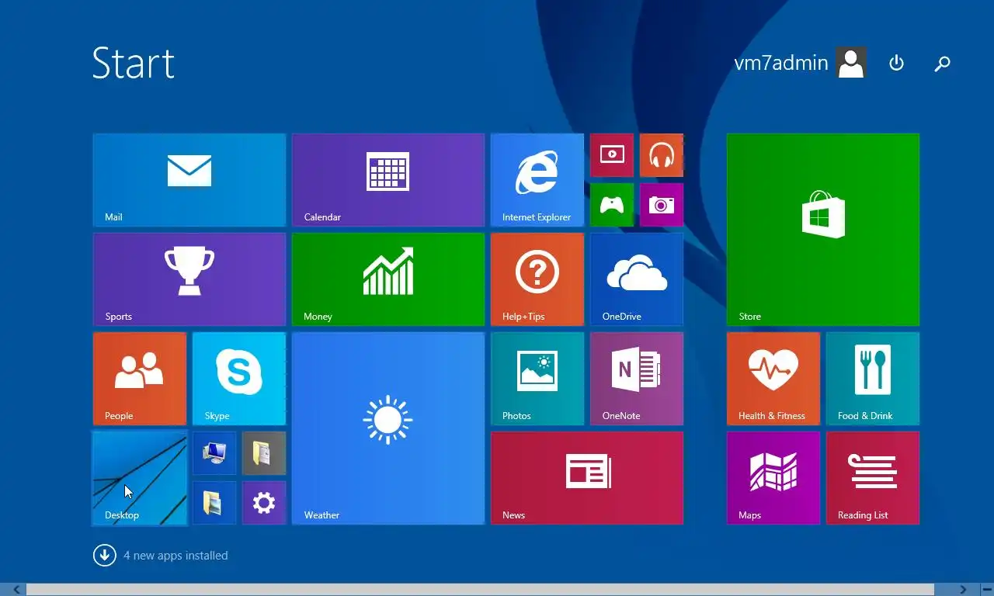Click the Search magnifier button
This screenshot has width=994, height=596.
[942, 63]
